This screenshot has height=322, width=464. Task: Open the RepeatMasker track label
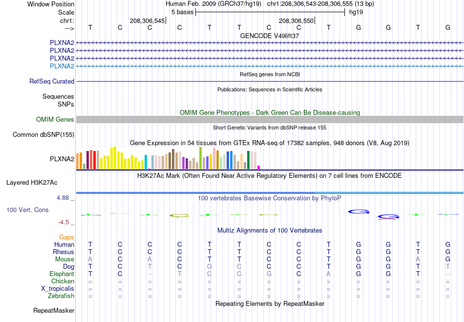(x=54, y=311)
